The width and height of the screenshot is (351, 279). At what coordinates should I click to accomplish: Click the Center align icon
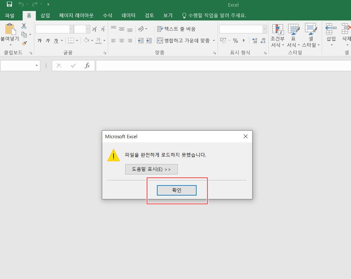(121, 41)
